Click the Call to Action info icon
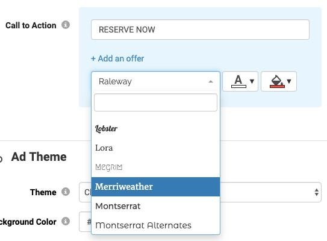Screen dimensions: 327x241 (66, 25)
